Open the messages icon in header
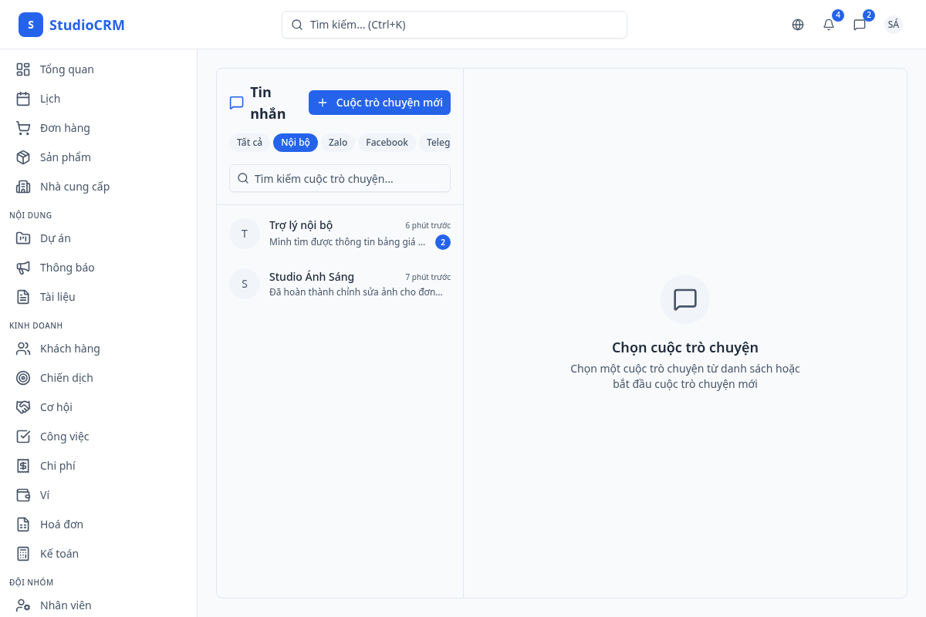 tap(860, 25)
